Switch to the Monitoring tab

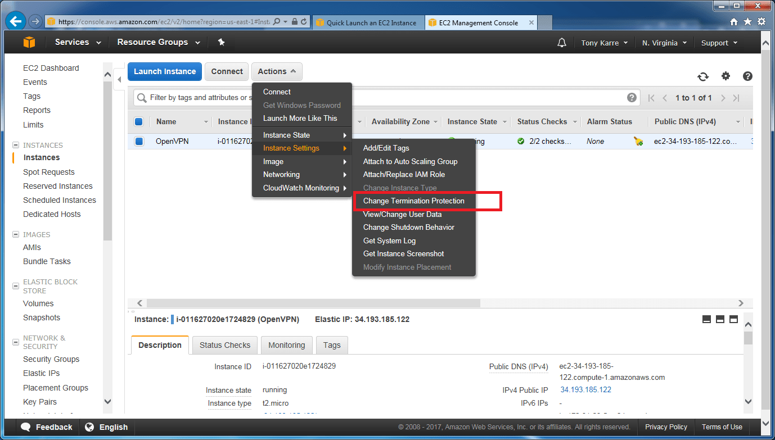point(286,344)
